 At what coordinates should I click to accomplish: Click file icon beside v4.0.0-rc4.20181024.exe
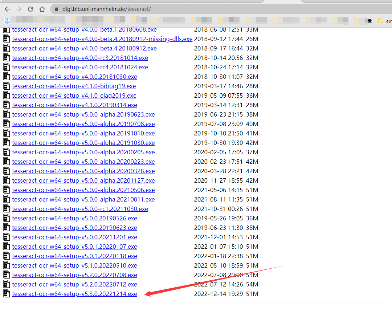click(7, 67)
